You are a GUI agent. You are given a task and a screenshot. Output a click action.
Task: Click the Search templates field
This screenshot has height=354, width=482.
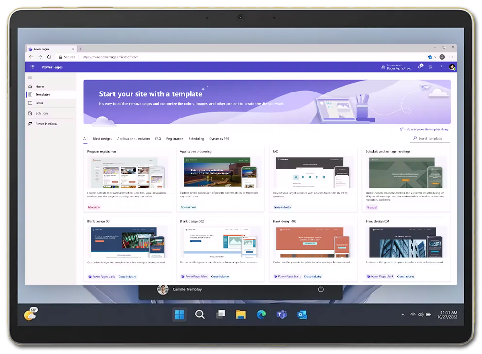[429, 138]
